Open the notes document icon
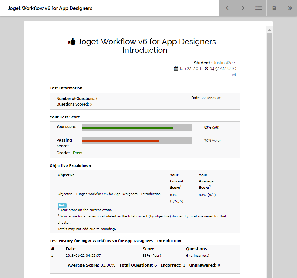297x278 pixels. point(274,8)
